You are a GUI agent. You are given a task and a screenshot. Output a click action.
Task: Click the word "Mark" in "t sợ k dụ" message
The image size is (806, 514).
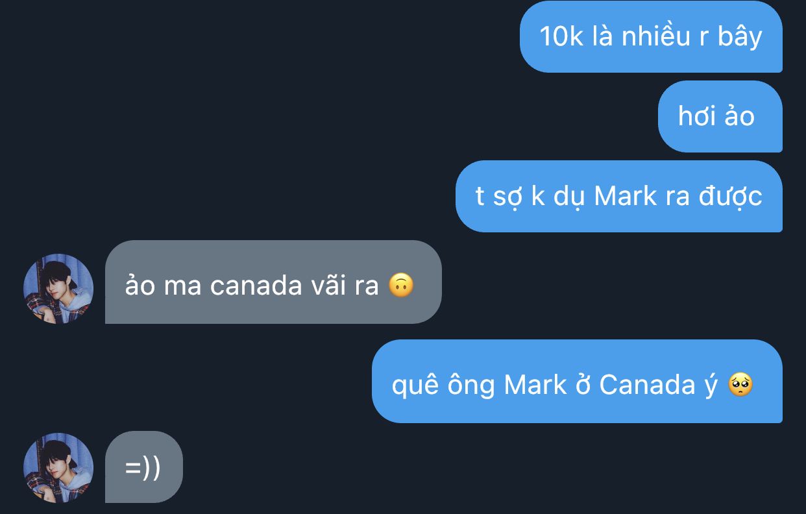pos(625,196)
